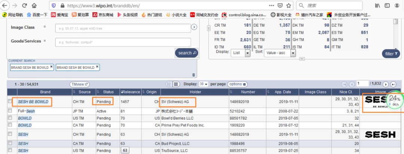Screen dimensions: 404x154
Task: Open the Display List dropdown
Action: (241, 53)
